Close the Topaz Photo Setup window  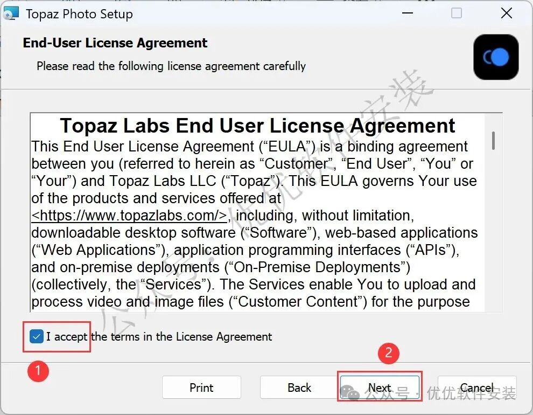507,13
